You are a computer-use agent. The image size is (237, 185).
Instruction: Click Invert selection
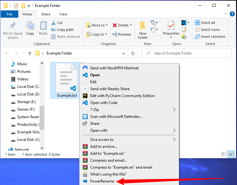(x=212, y=37)
